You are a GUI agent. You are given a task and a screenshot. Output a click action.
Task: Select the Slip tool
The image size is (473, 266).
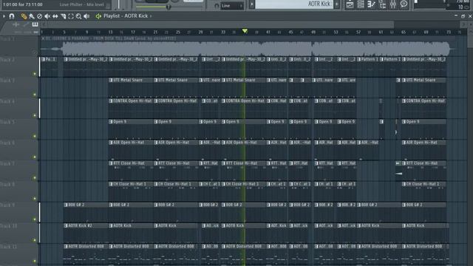[x=55, y=16]
